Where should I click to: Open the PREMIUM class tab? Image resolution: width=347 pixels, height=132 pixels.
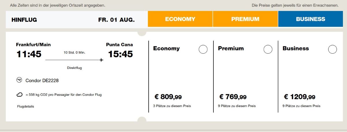click(x=245, y=19)
